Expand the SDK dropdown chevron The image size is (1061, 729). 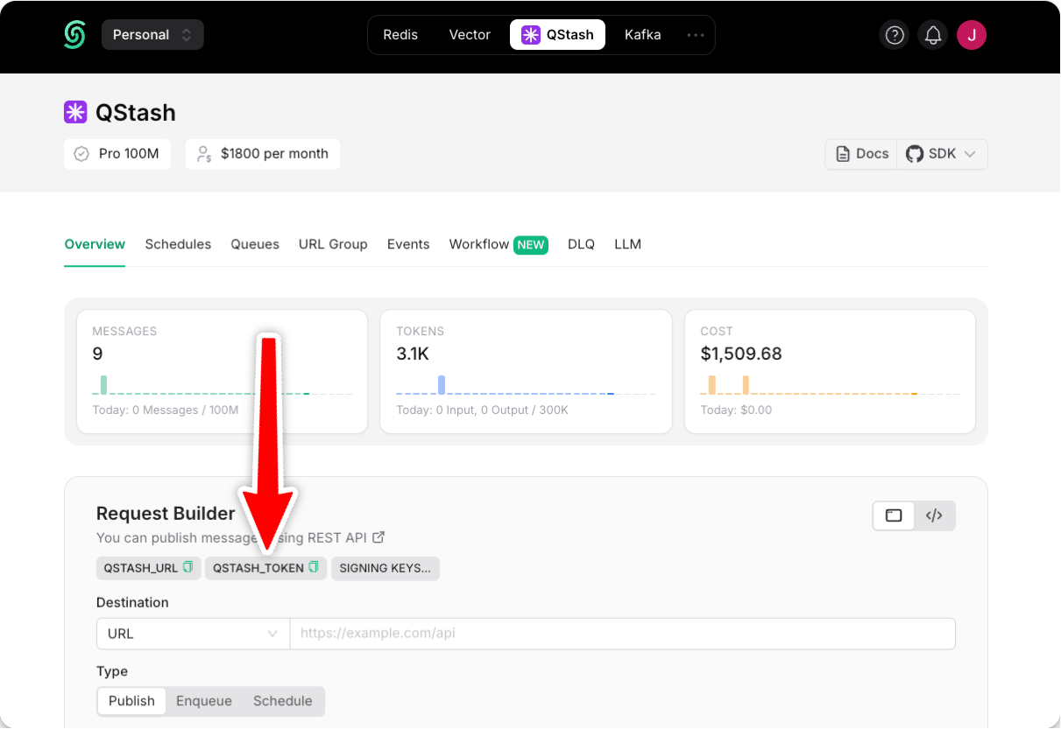(x=970, y=154)
